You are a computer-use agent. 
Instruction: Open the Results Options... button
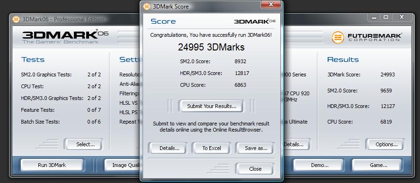click(386, 144)
